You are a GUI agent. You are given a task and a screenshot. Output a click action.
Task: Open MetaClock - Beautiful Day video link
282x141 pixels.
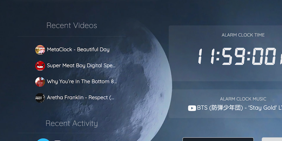pos(78,50)
